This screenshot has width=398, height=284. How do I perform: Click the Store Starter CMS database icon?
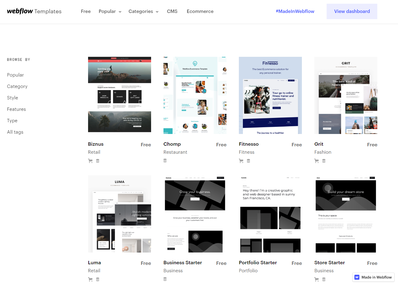click(x=324, y=279)
